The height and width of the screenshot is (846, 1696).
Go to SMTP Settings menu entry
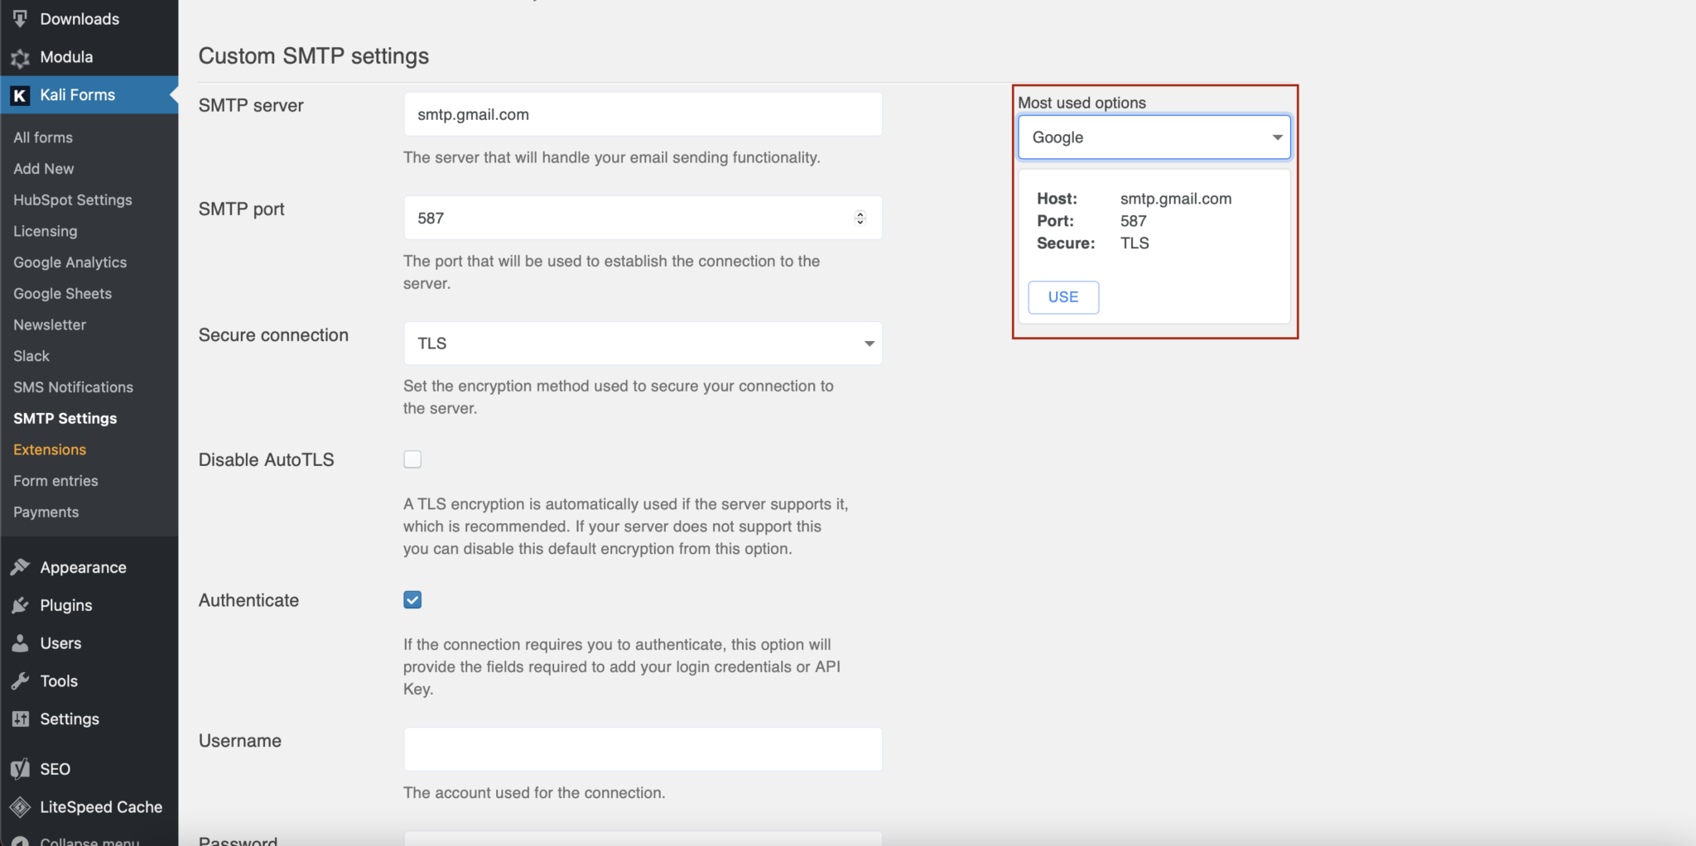[x=65, y=418]
